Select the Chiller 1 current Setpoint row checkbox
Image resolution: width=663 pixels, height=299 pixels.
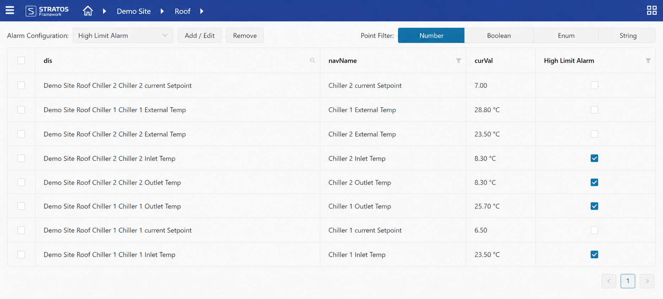pos(21,230)
